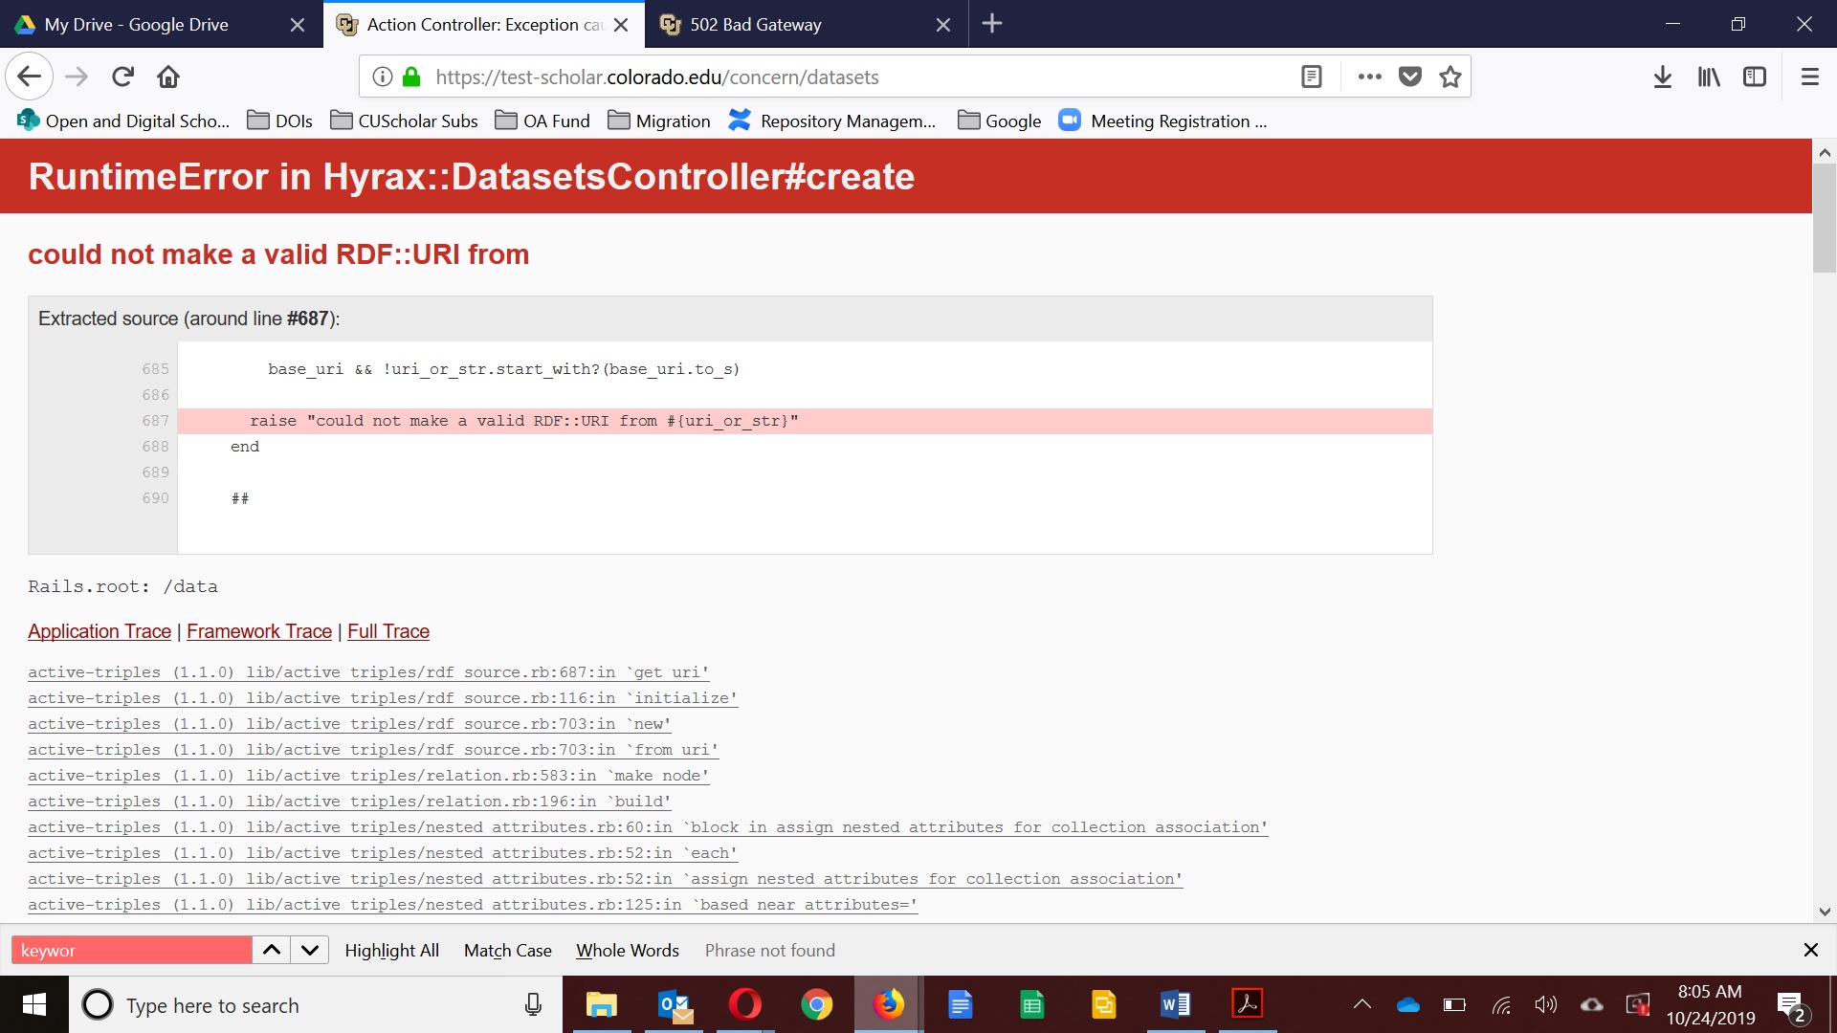Open the DOIs bookmark folder
The image size is (1837, 1033).
(279, 121)
